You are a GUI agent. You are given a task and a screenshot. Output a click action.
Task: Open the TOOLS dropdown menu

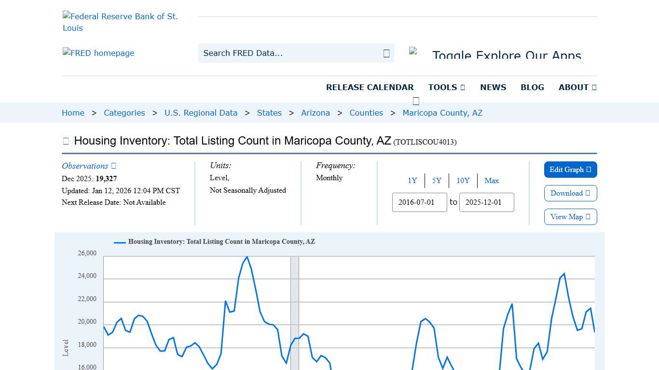click(446, 87)
